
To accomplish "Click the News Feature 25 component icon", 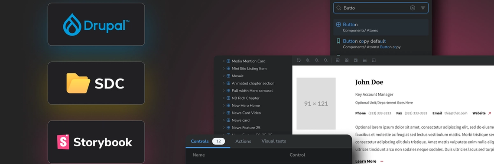I will 228,128.
